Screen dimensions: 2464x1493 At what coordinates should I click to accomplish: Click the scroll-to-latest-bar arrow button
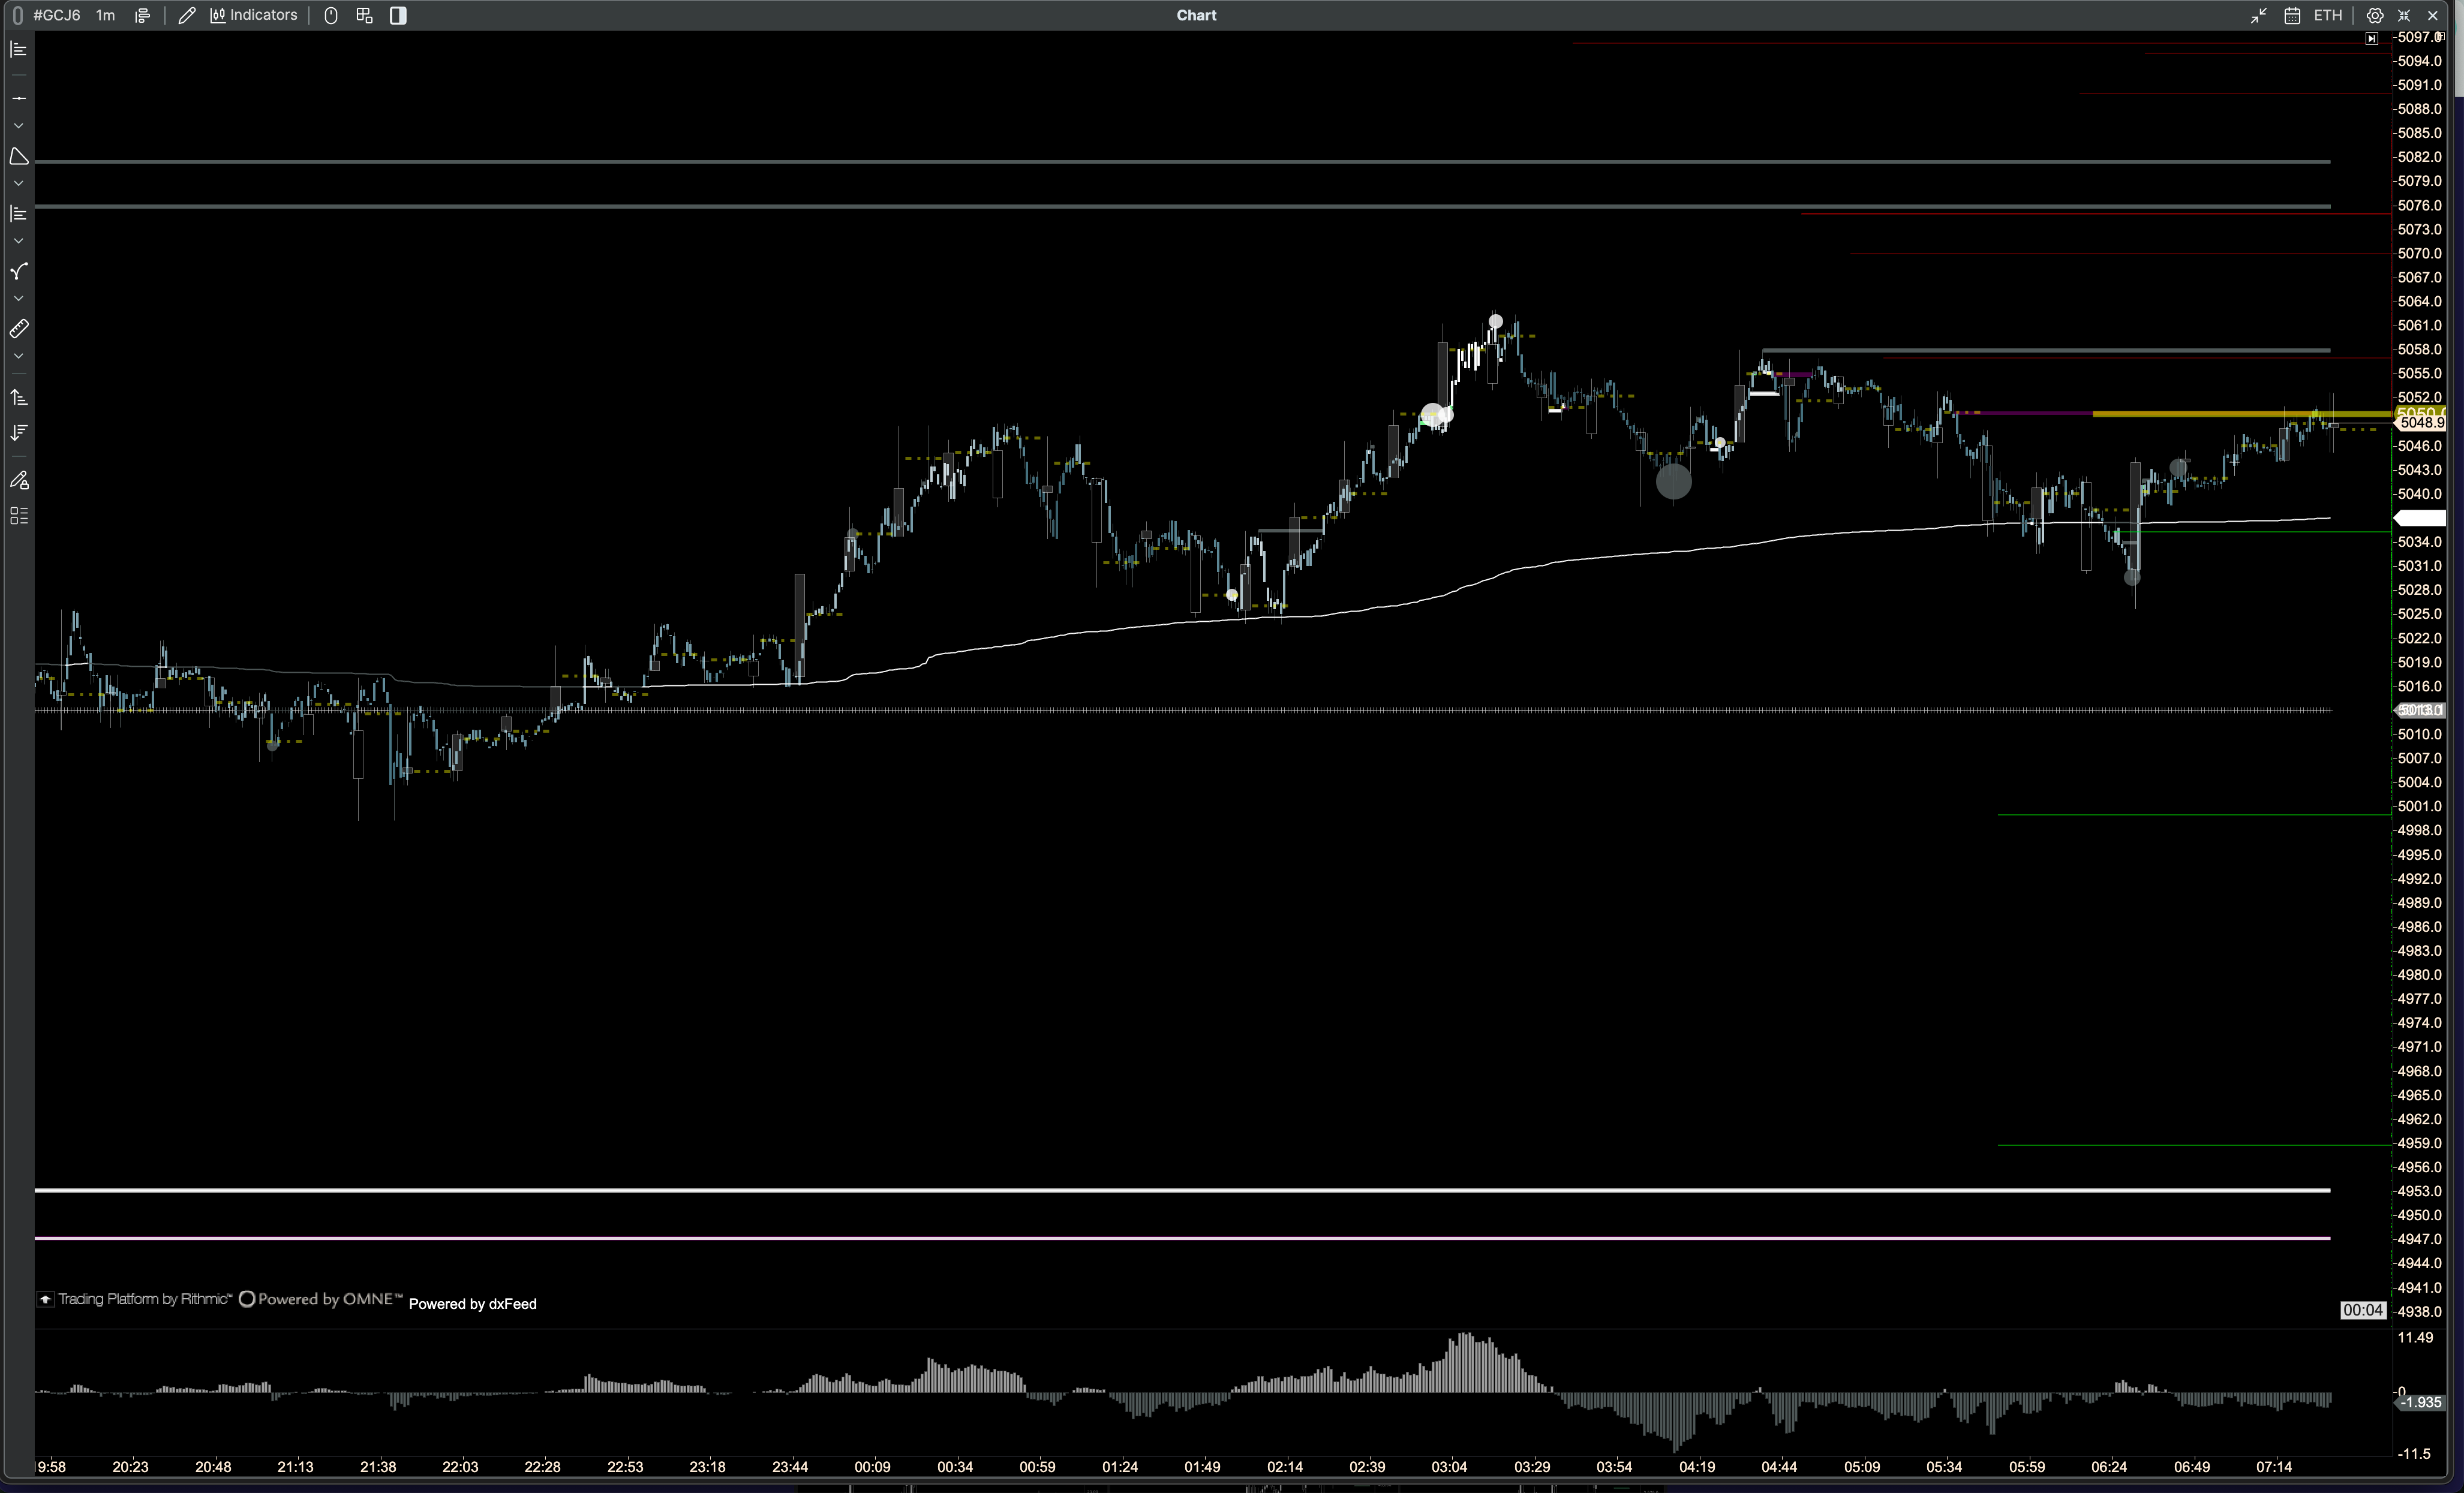coord(2371,38)
